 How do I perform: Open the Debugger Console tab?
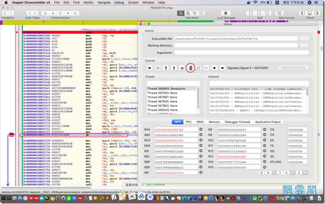click(x=237, y=122)
